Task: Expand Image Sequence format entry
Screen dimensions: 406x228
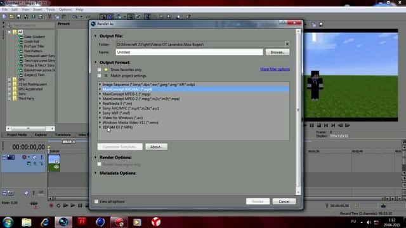Action: point(100,84)
